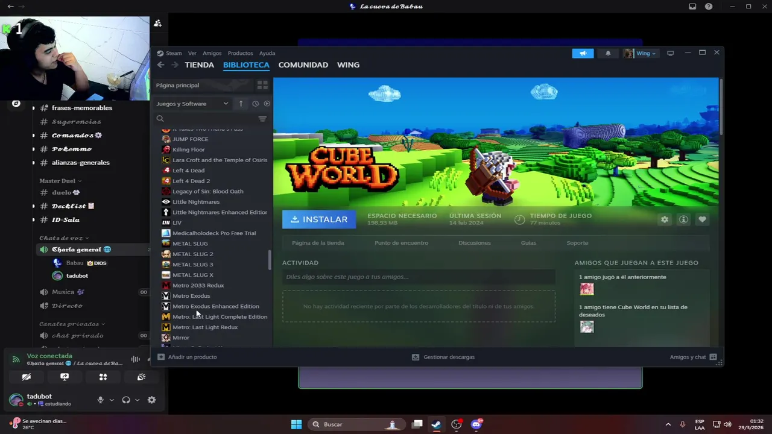Click Discord share your screen button

click(x=65, y=377)
